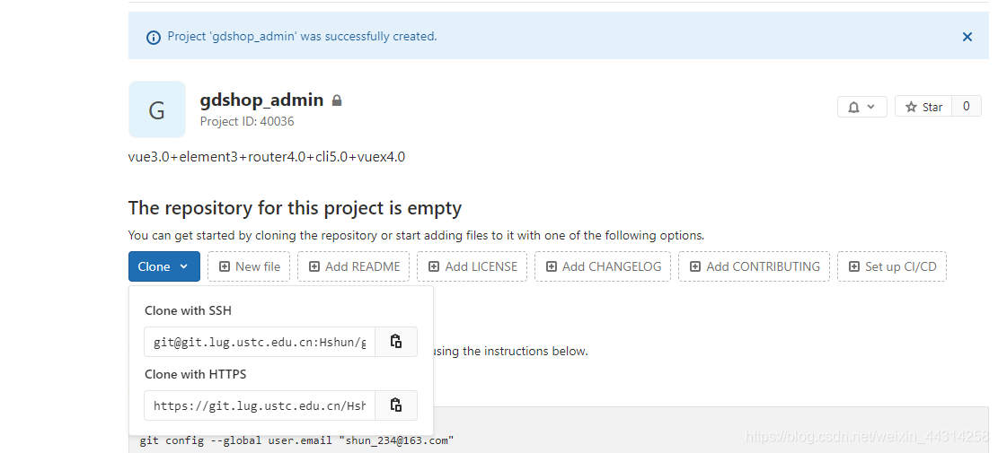
Task: Click the star count badge
Action: point(967,107)
